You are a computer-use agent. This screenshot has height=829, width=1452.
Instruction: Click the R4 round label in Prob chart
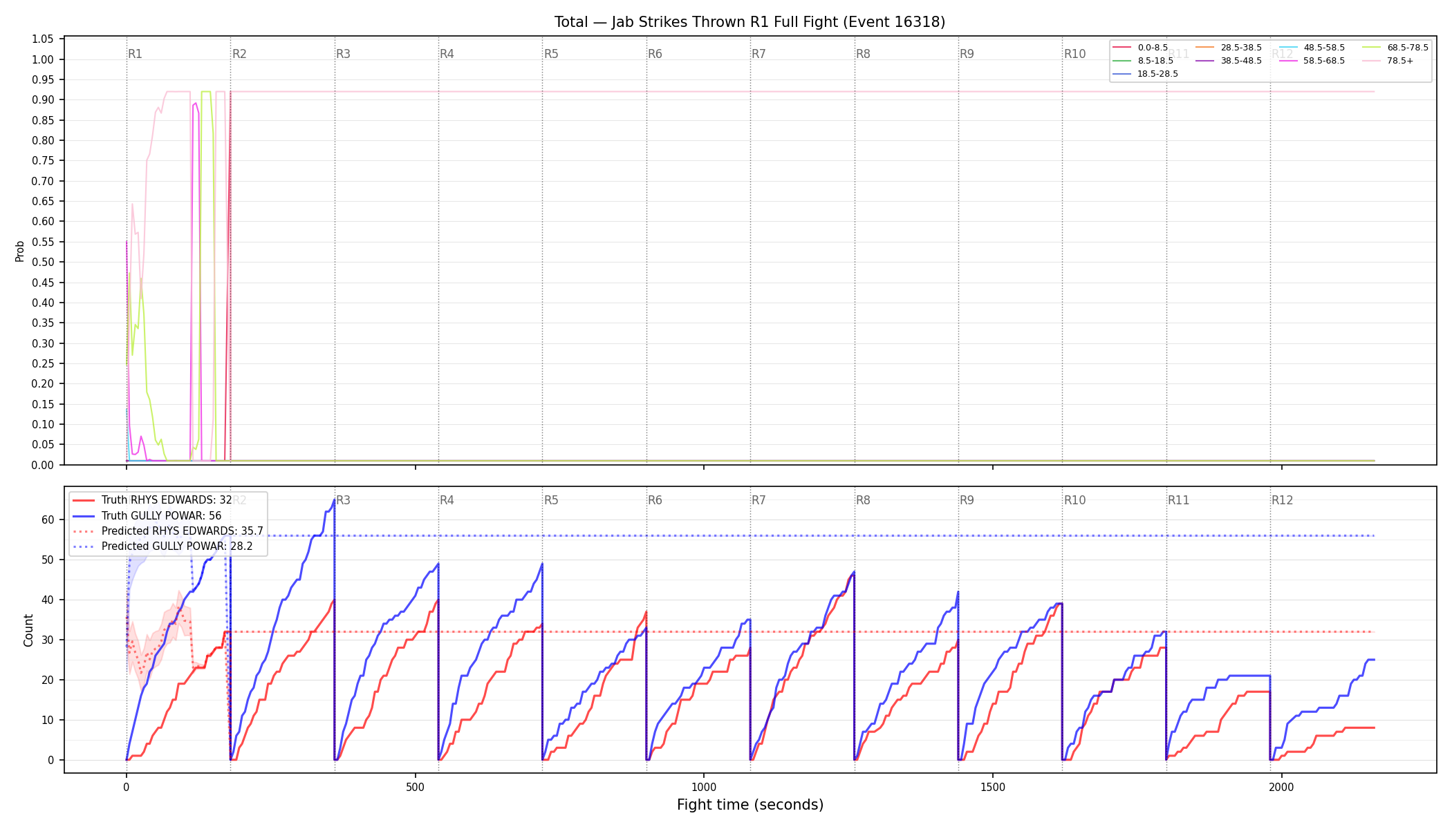[x=447, y=54]
